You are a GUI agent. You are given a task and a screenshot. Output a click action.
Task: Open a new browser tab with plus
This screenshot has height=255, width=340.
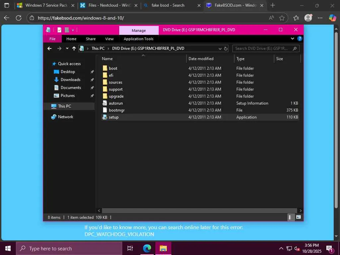(x=273, y=5)
